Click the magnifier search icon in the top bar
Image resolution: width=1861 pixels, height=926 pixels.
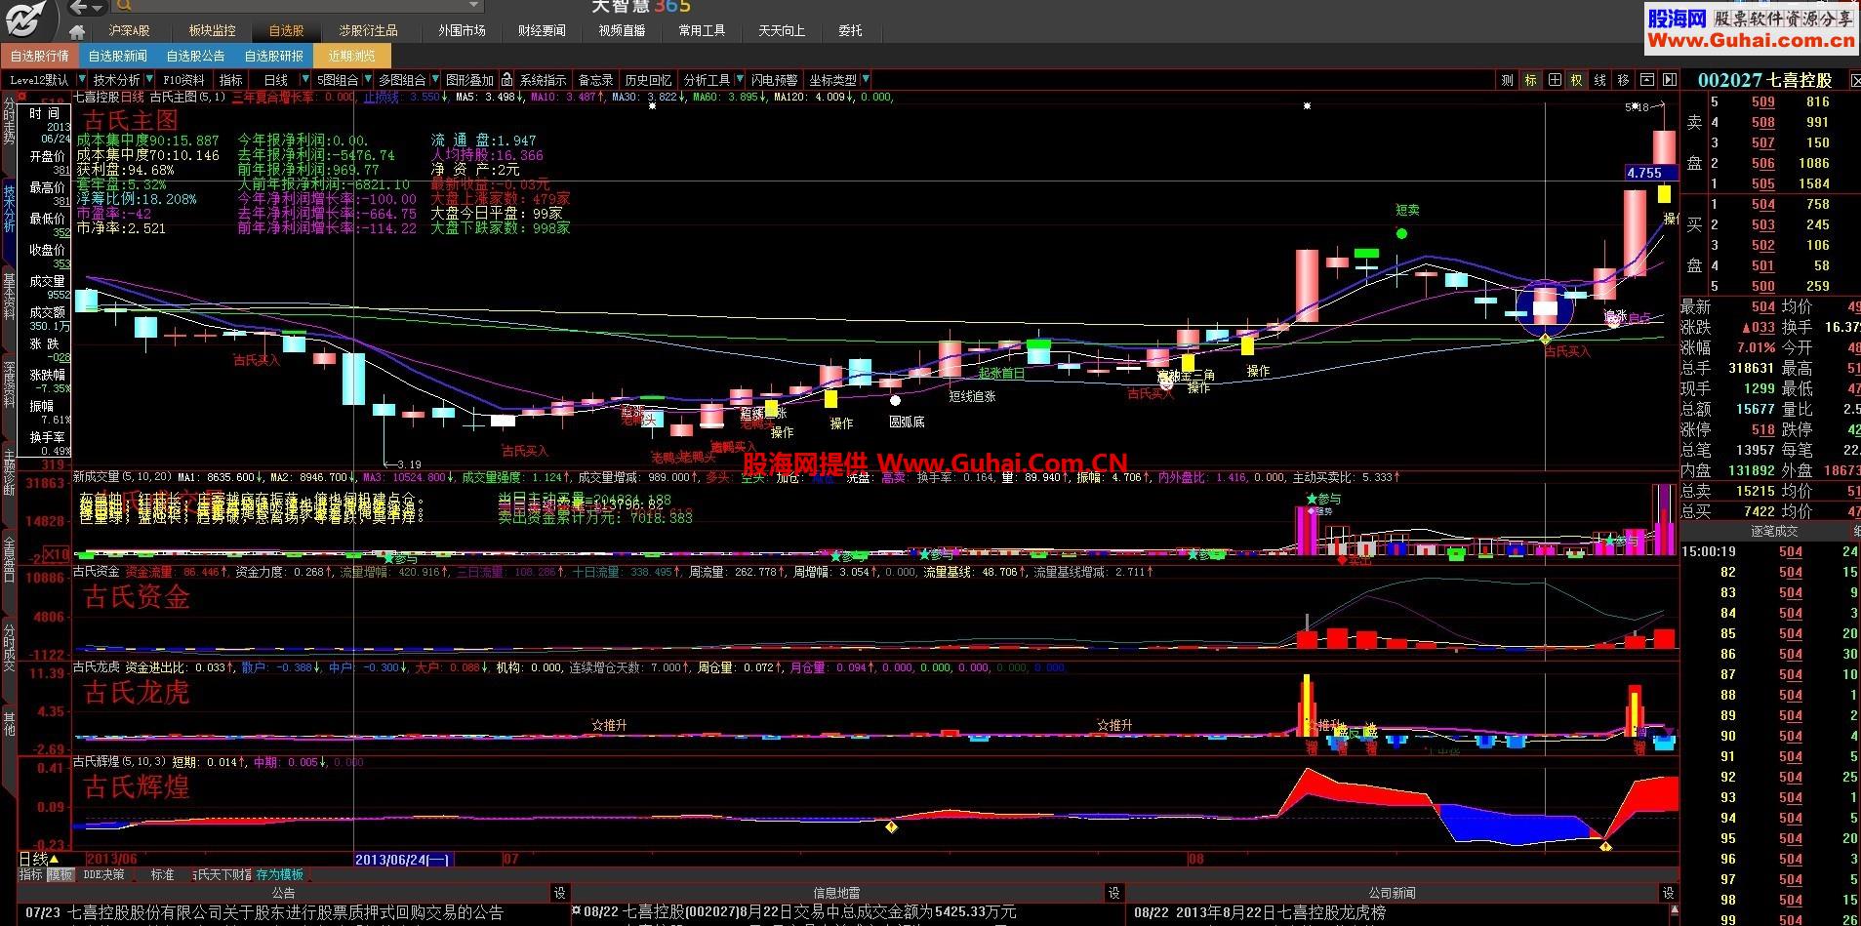click(x=124, y=7)
